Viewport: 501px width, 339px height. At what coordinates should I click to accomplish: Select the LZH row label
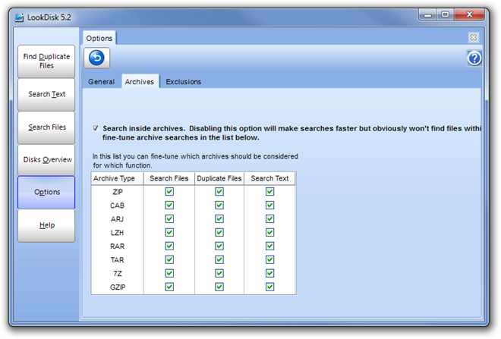(117, 233)
